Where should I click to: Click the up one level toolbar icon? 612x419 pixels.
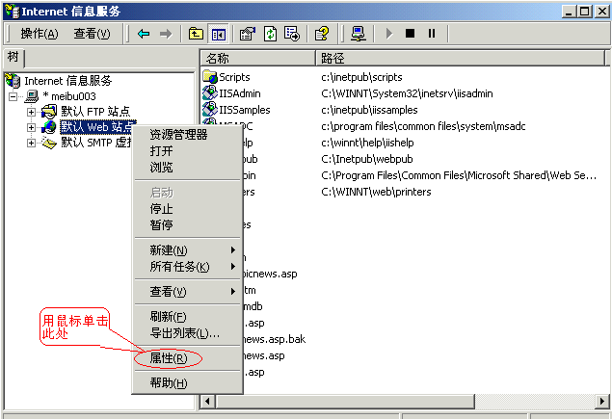coord(196,34)
